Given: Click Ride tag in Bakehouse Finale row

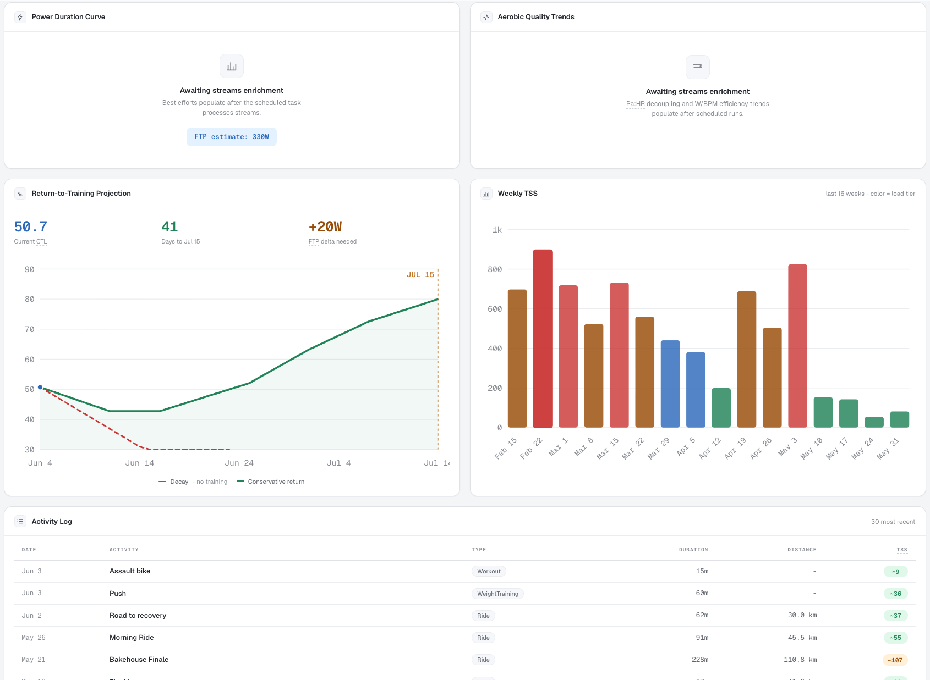Looking at the screenshot, I should point(483,660).
